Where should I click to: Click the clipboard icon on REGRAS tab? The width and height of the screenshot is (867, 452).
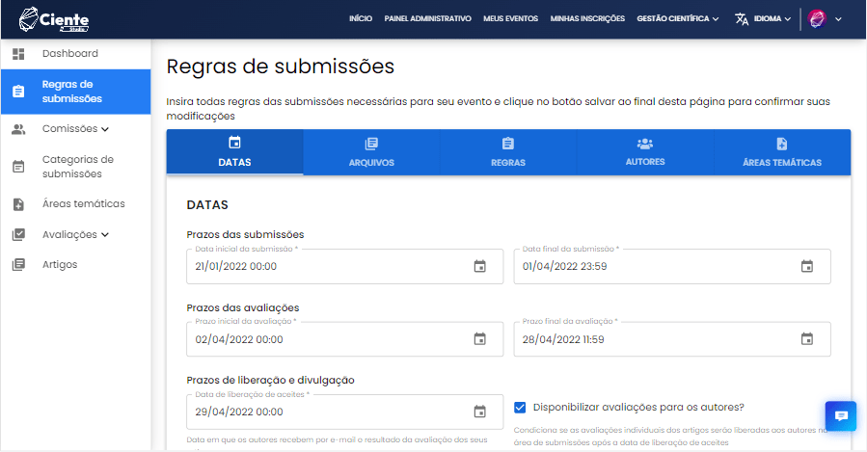point(508,144)
